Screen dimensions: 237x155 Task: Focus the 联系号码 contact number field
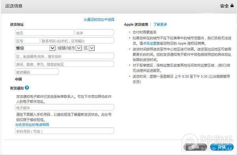pyautogui.click(x=77, y=41)
